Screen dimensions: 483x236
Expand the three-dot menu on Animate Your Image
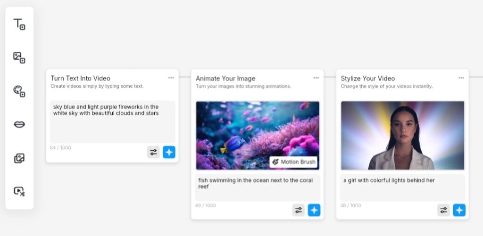(x=316, y=78)
